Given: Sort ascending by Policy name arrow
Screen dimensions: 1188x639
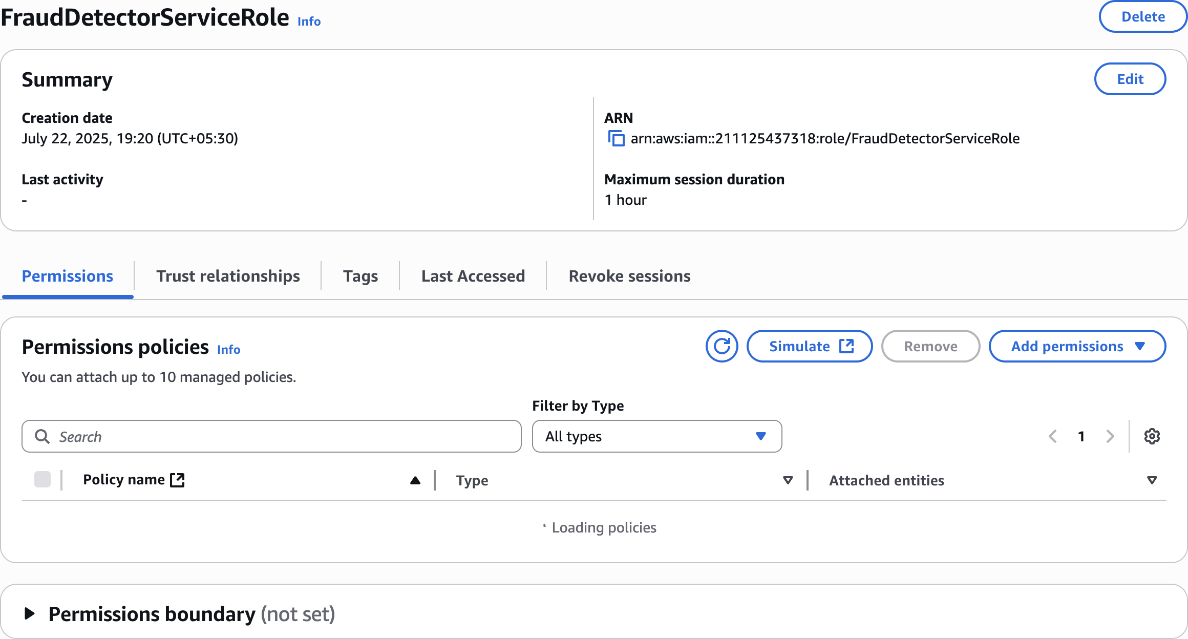Looking at the screenshot, I should click(415, 480).
